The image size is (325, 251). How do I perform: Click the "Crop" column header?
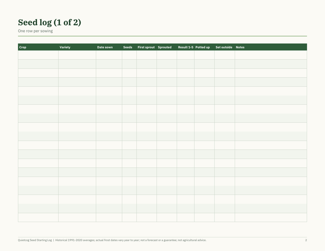23,47
